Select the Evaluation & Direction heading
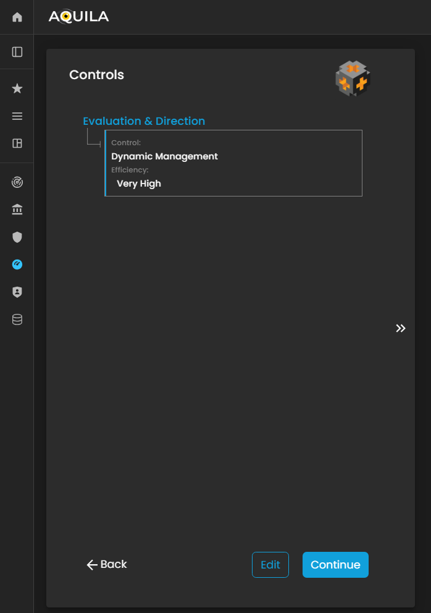This screenshot has height=613, width=431. [x=144, y=121]
